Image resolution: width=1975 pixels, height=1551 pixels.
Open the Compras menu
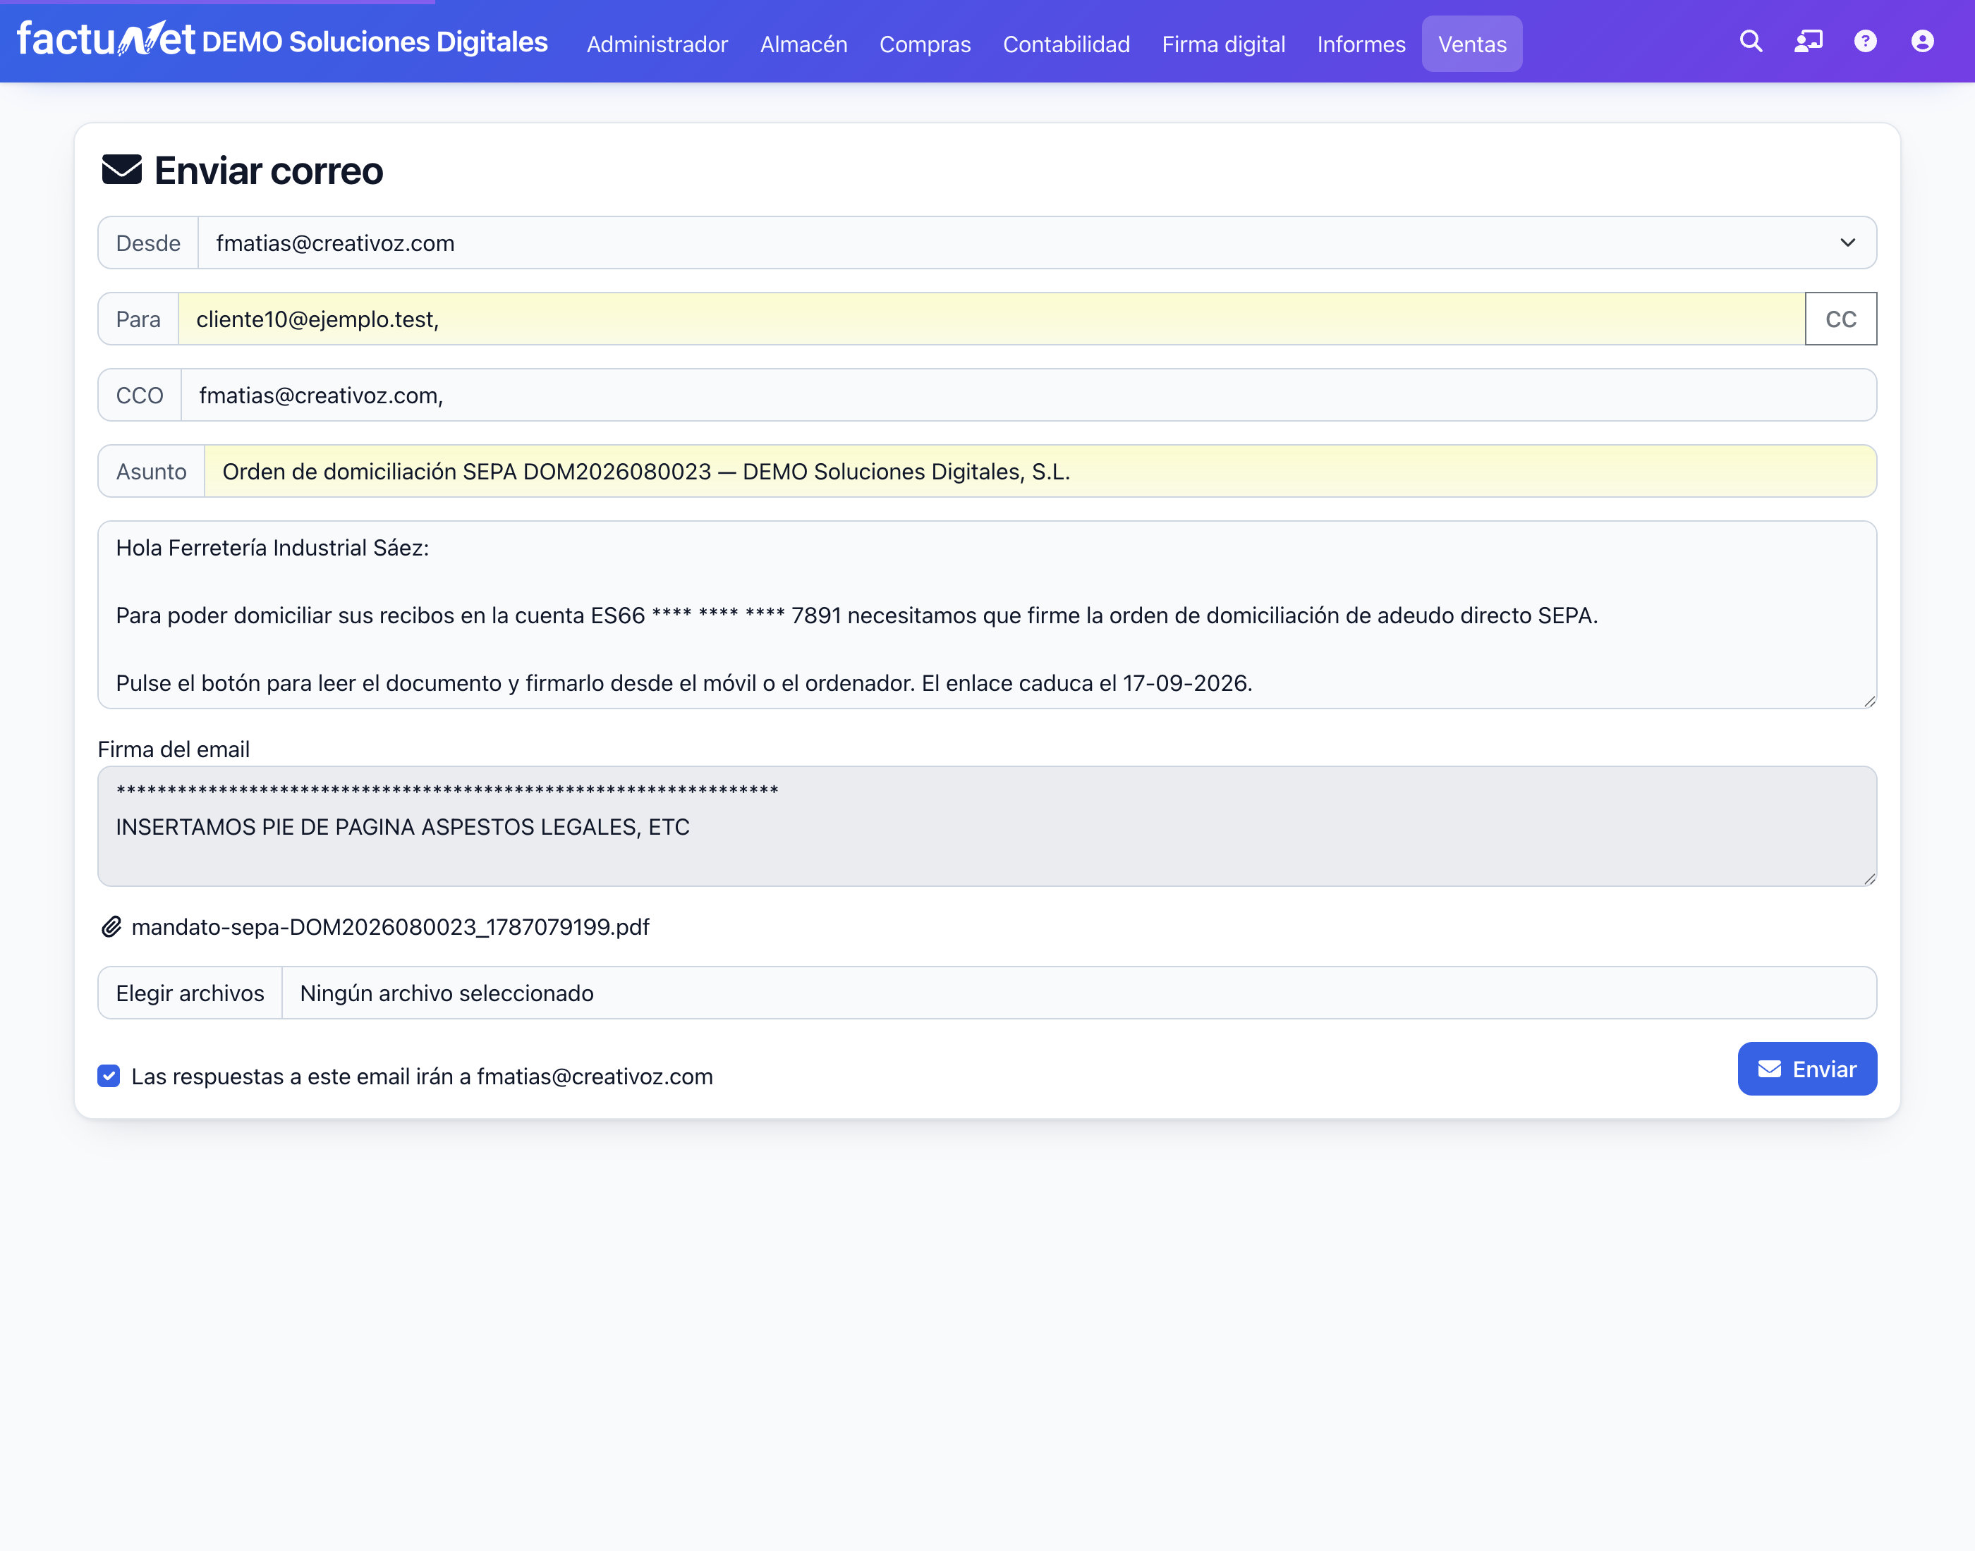pyautogui.click(x=925, y=44)
